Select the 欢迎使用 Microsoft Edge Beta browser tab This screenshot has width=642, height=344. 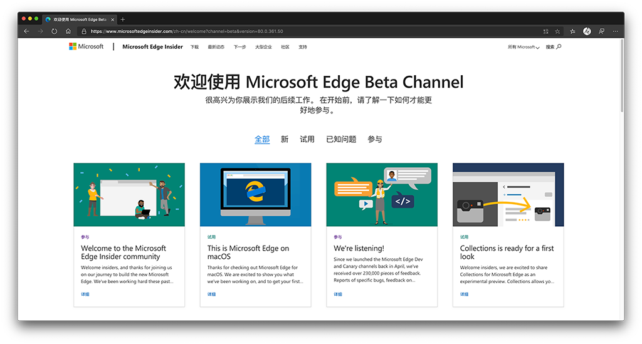[80, 19]
